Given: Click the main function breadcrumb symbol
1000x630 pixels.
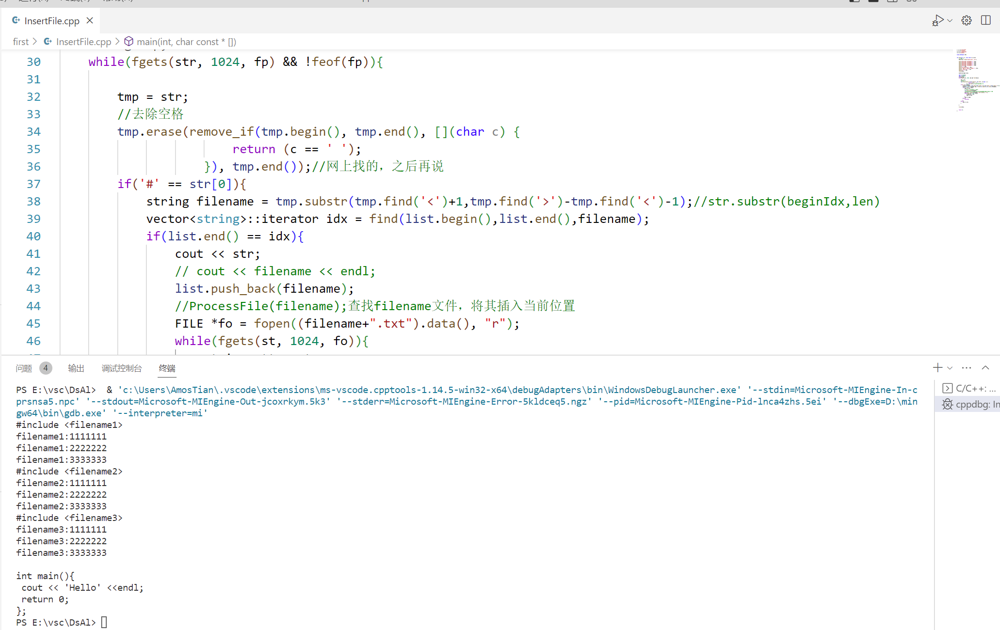Looking at the screenshot, I should pyautogui.click(x=186, y=42).
